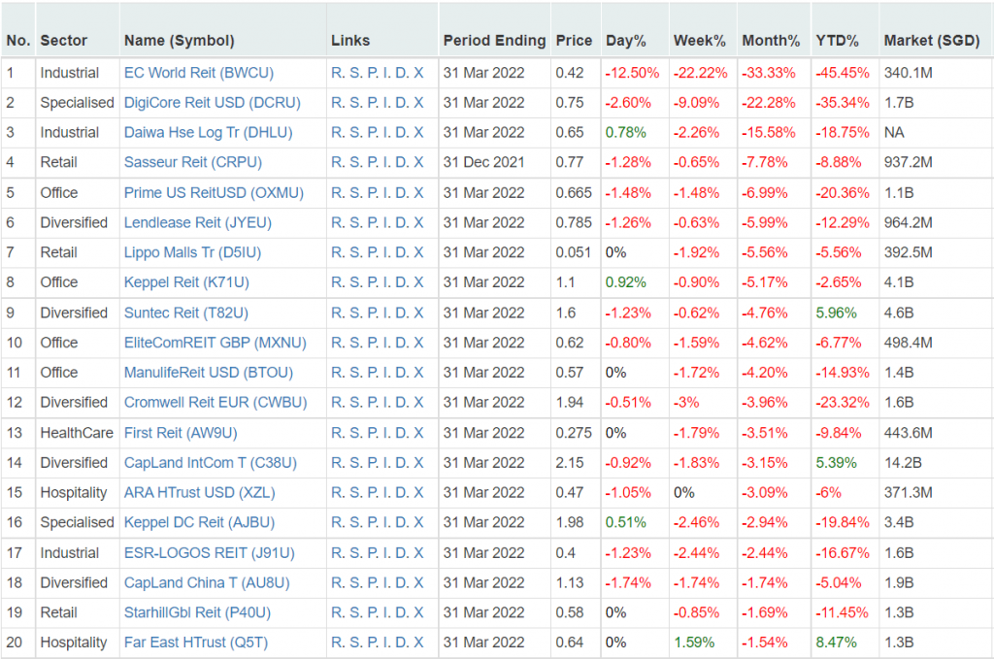Open the EliteComREIT GBP (MXNU) link
This screenshot has width=994, height=659.
point(215,343)
